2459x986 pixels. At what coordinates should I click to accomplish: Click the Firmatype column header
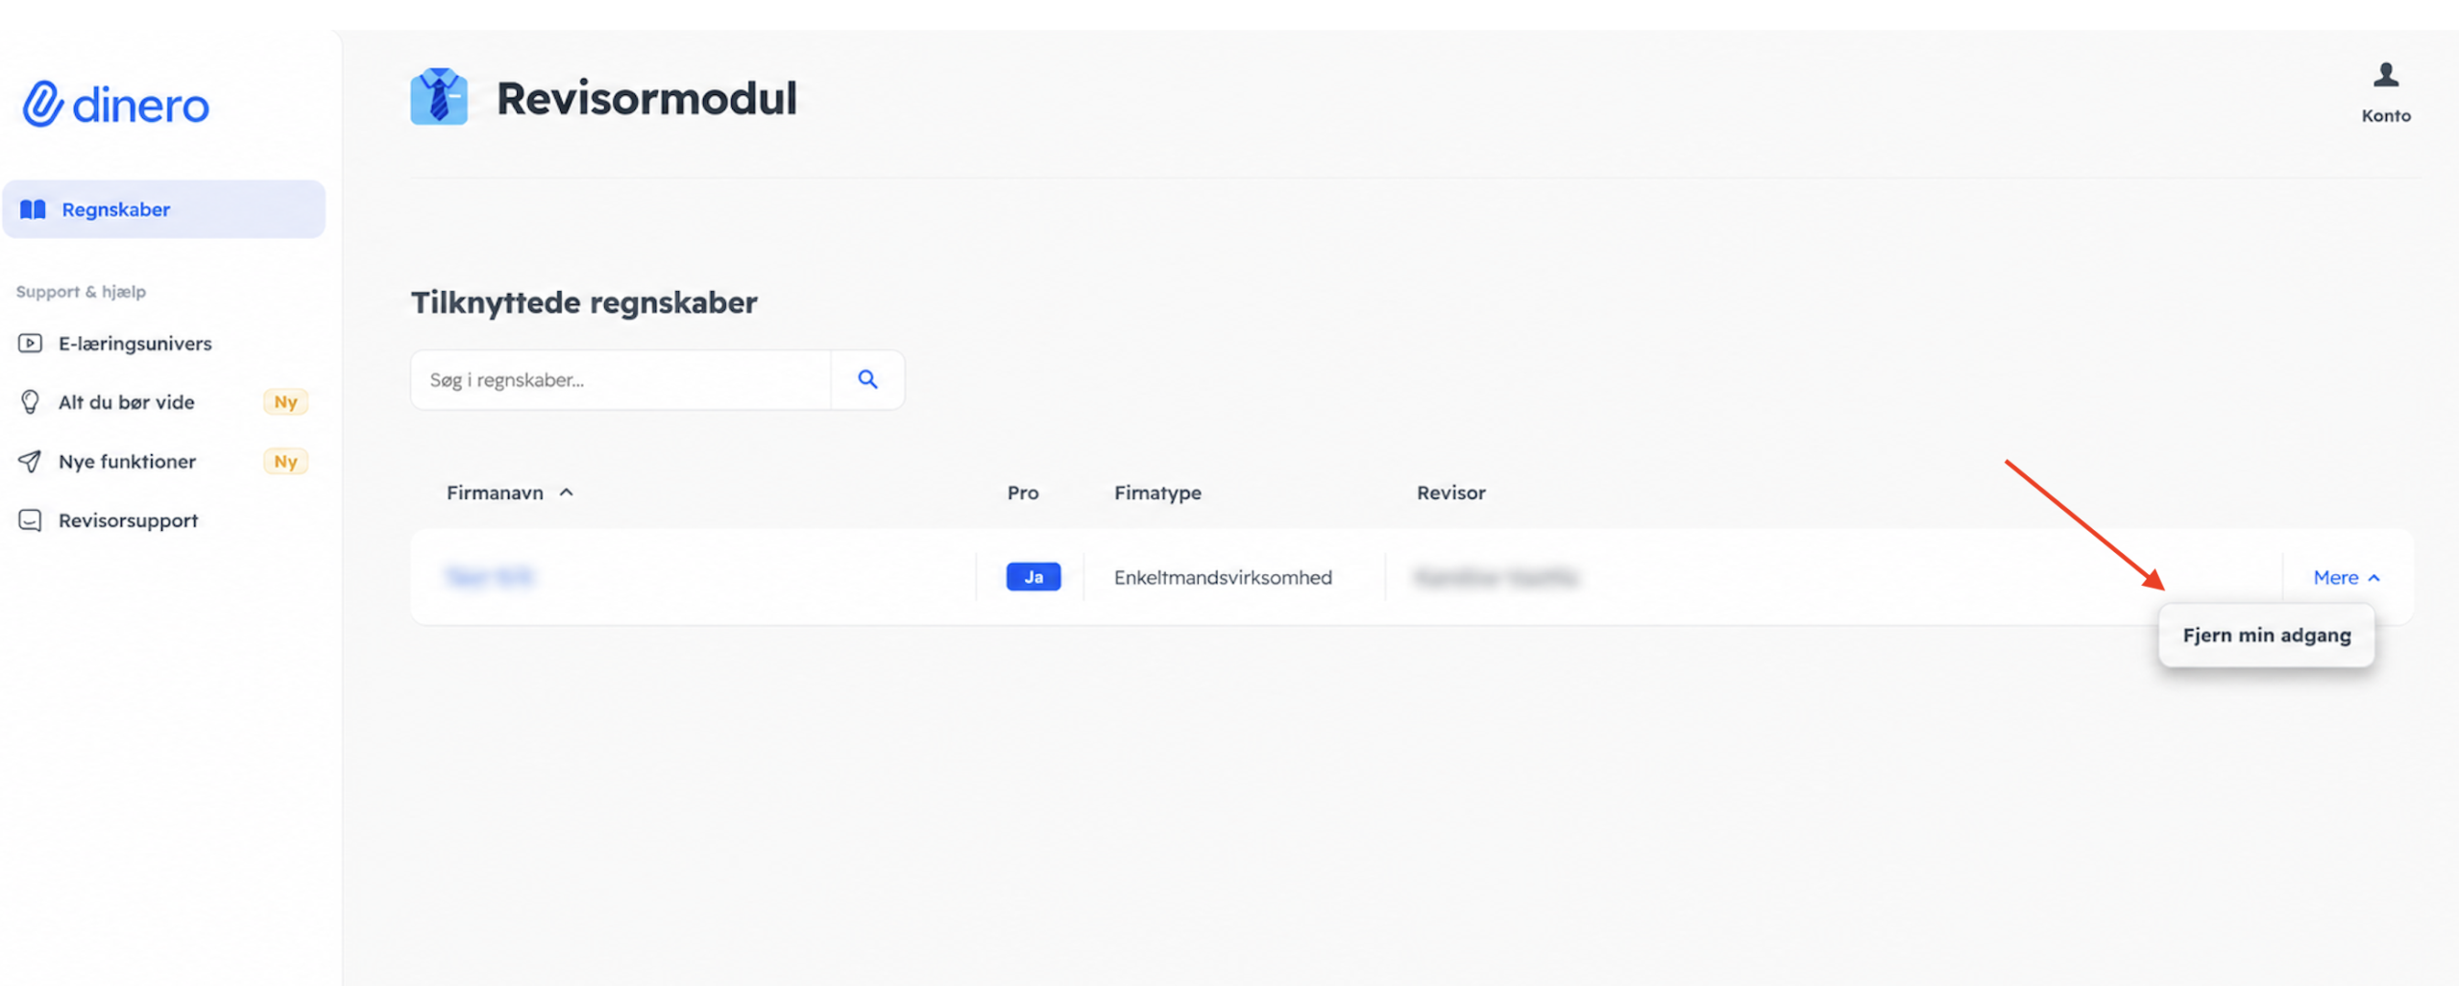(x=1157, y=493)
